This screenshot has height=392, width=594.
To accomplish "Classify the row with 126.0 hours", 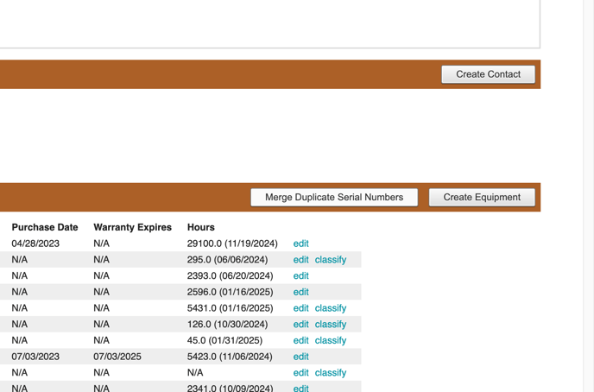I will click(330, 325).
